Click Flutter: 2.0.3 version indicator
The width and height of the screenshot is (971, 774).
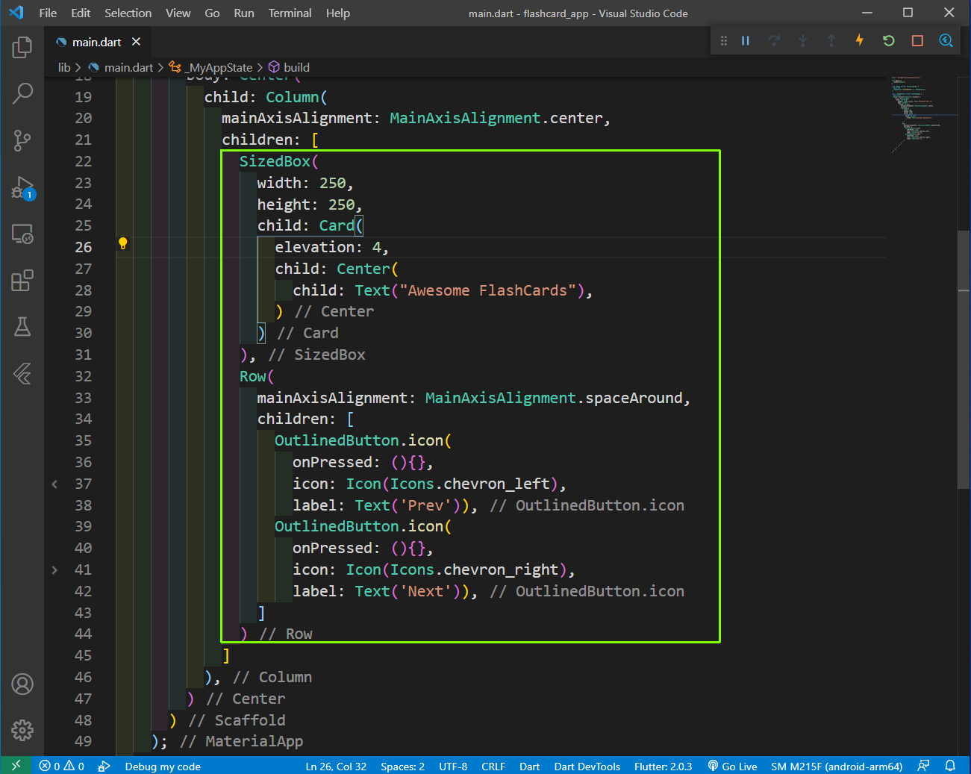pyautogui.click(x=663, y=766)
